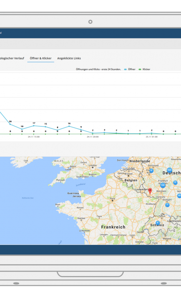Open the blue cluster marker in Schweiz
Screen dimensions: 181x298
click(x=157, y=223)
